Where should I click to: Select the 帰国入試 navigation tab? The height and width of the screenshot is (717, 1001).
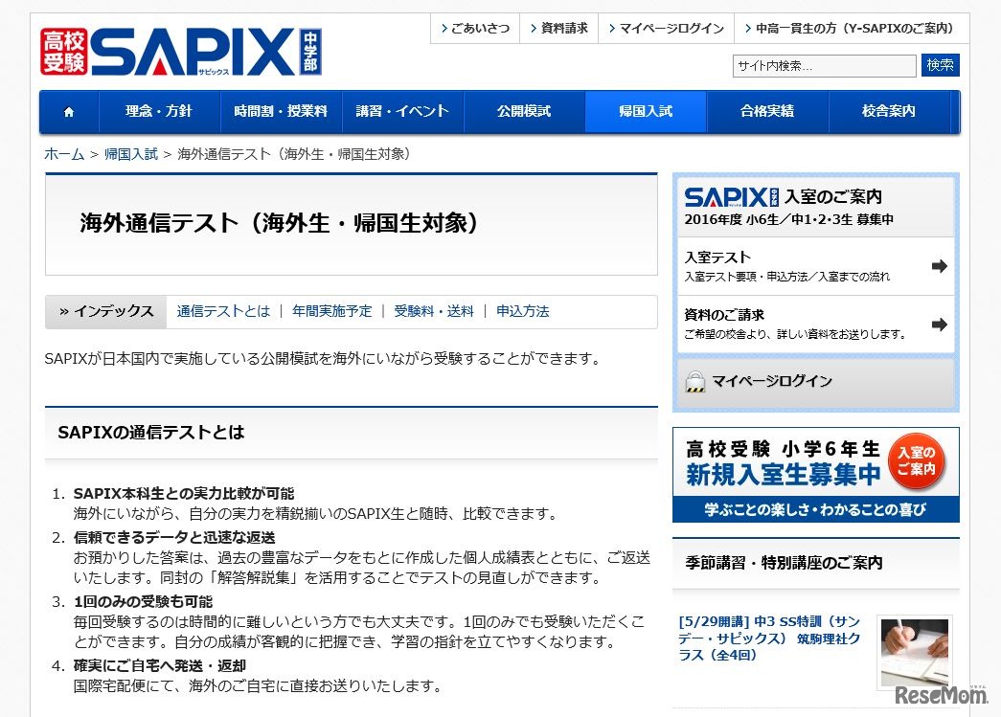click(x=646, y=111)
